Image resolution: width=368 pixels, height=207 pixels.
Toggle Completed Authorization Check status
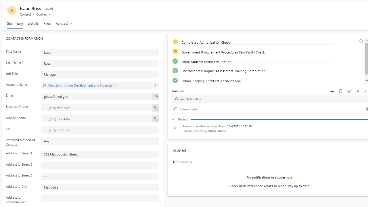pyautogui.click(x=175, y=42)
